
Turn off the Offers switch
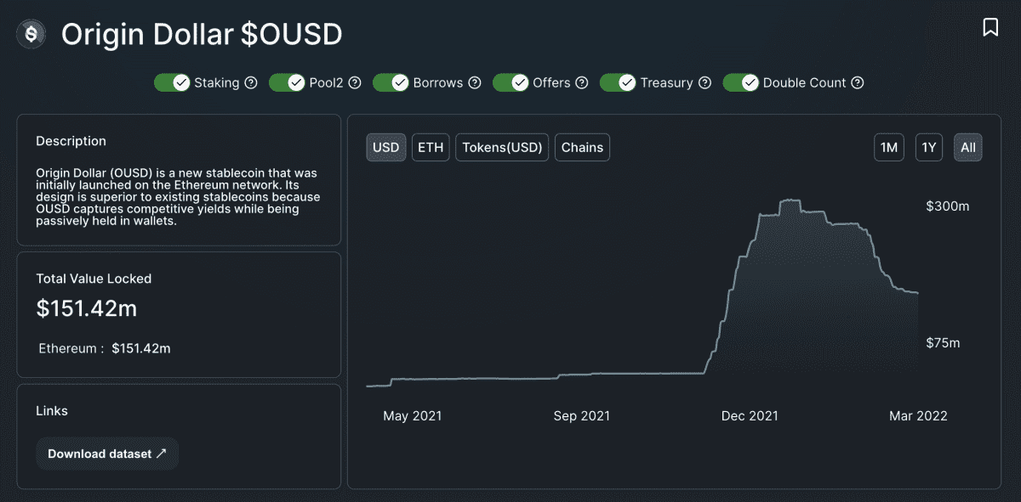coord(510,82)
